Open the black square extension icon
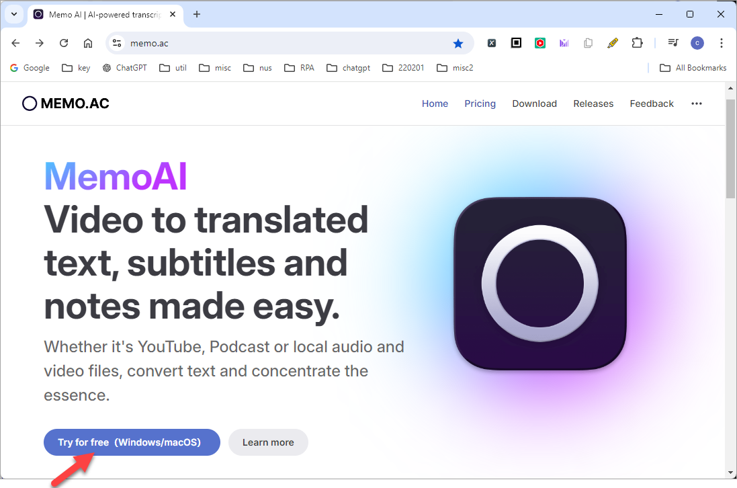Image resolution: width=737 pixels, height=488 pixels. pos(516,43)
